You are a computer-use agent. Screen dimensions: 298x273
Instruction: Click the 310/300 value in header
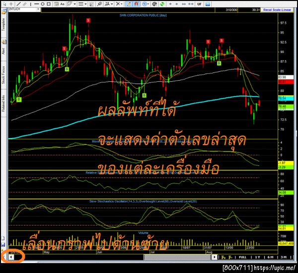[231, 10]
